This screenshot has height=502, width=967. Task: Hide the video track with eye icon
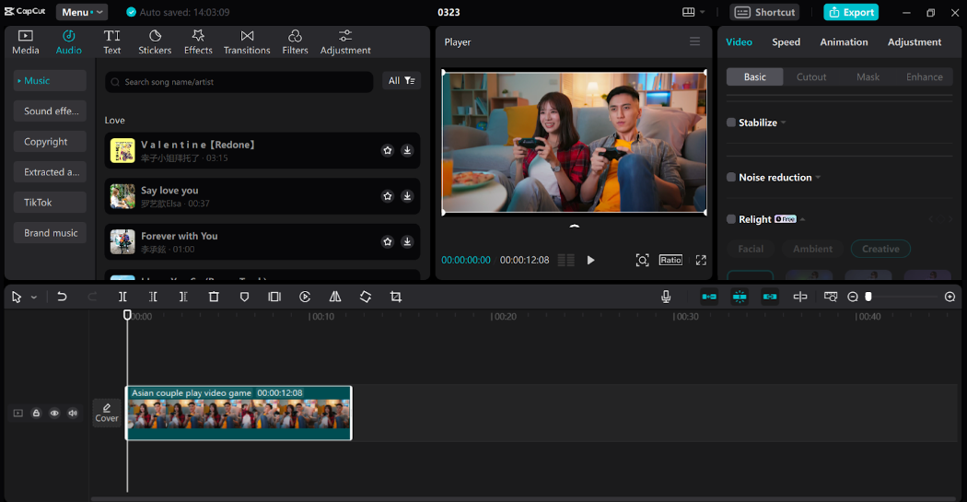click(54, 414)
